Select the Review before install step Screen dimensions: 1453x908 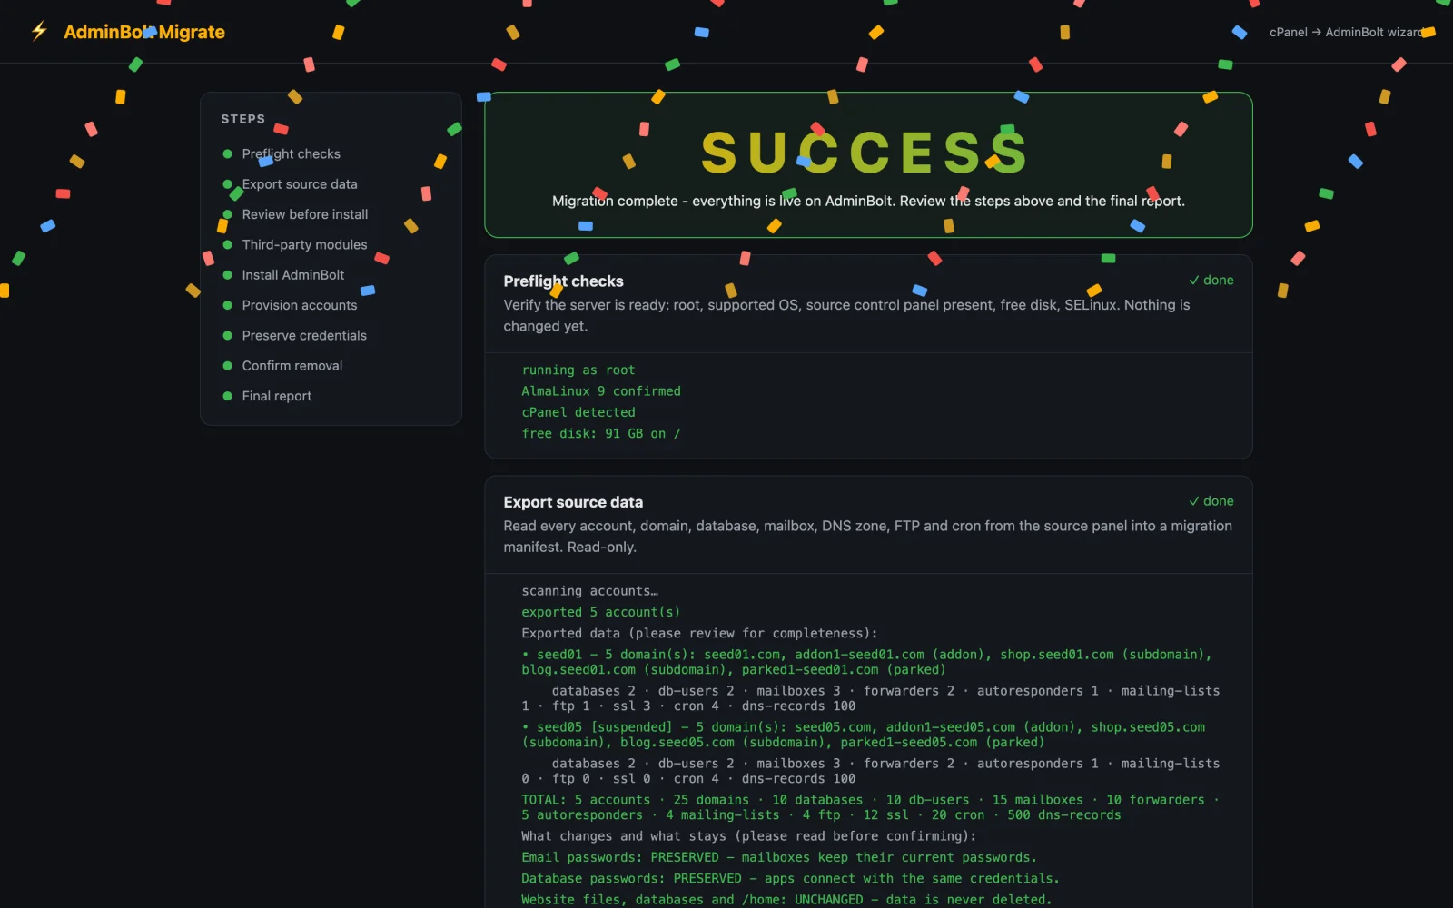(305, 214)
